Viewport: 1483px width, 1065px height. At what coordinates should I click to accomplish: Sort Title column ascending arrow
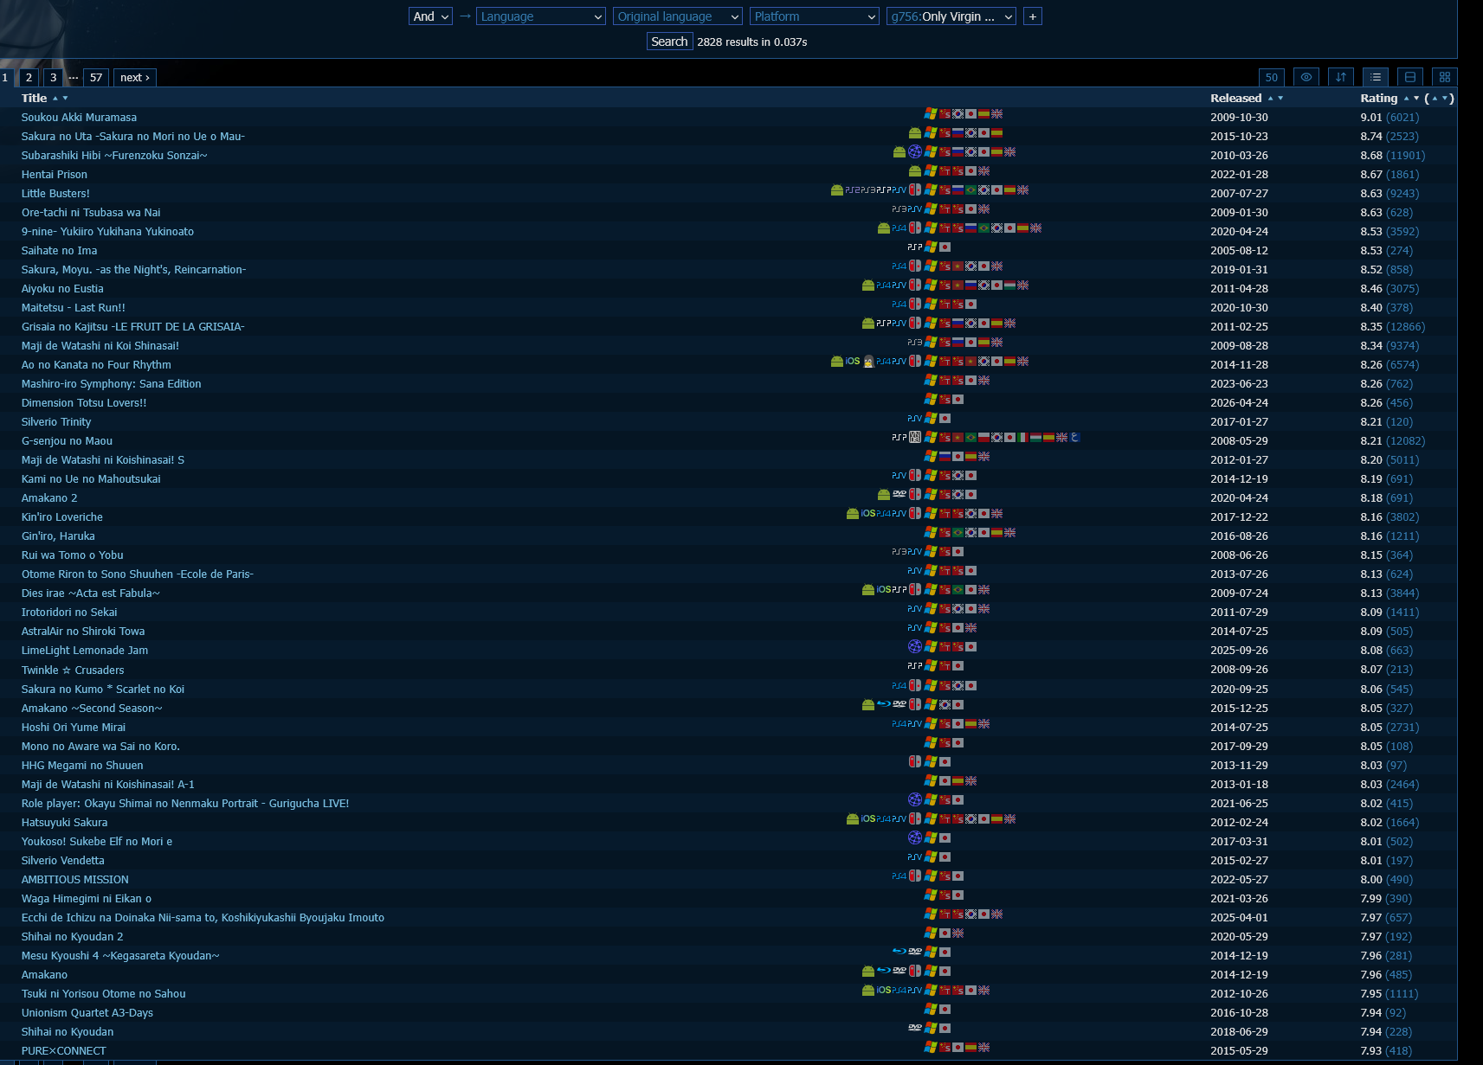[55, 99]
